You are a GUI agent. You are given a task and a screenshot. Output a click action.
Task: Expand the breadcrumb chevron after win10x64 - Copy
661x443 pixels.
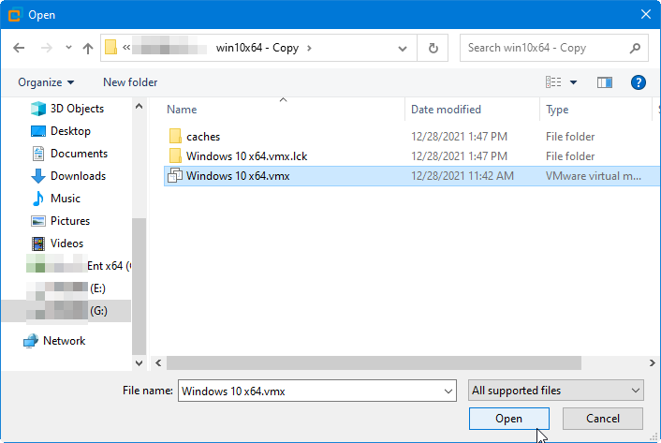pos(309,48)
